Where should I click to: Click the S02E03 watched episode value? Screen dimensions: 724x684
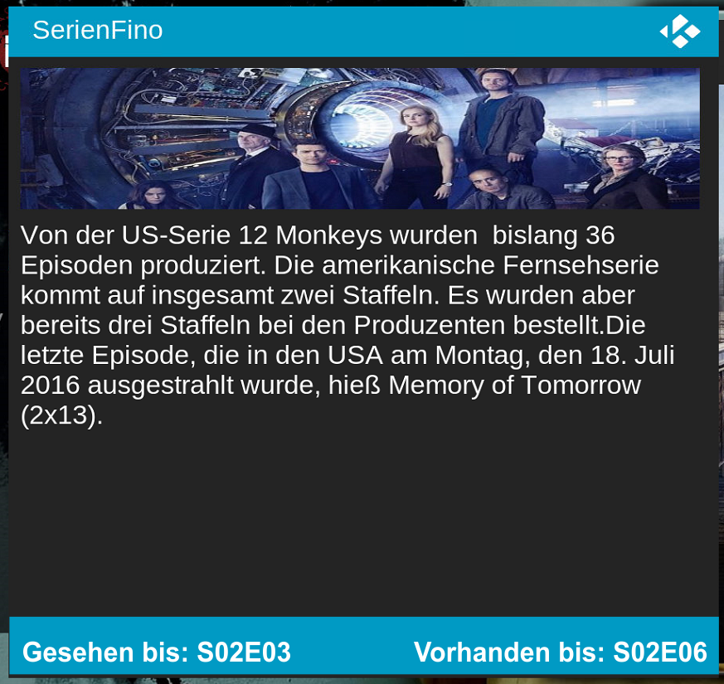click(244, 652)
